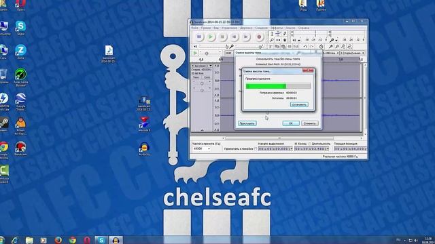Select the 'Длительность' radio button

click(x=310, y=144)
